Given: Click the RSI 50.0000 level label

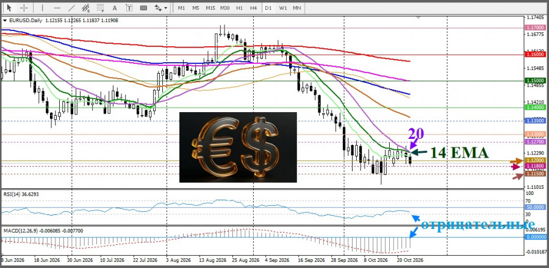Looking at the screenshot, I should pos(534,208).
